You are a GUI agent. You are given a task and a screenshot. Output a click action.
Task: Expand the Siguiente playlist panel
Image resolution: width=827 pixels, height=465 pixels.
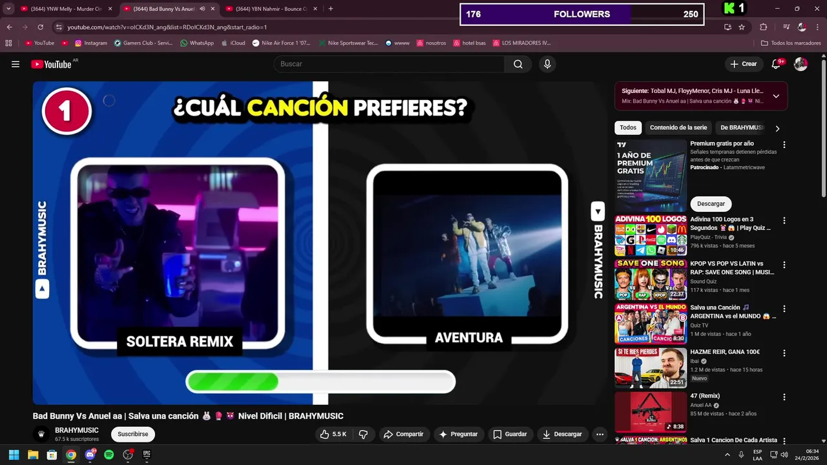point(776,96)
